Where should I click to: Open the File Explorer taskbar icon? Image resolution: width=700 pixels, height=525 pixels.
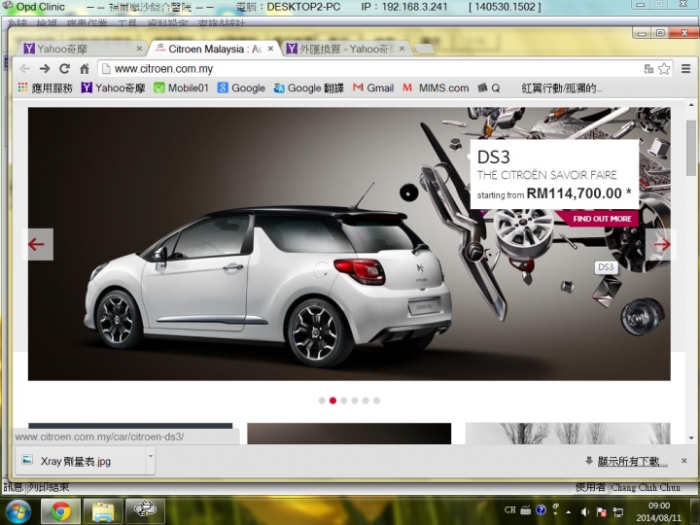pos(103,510)
